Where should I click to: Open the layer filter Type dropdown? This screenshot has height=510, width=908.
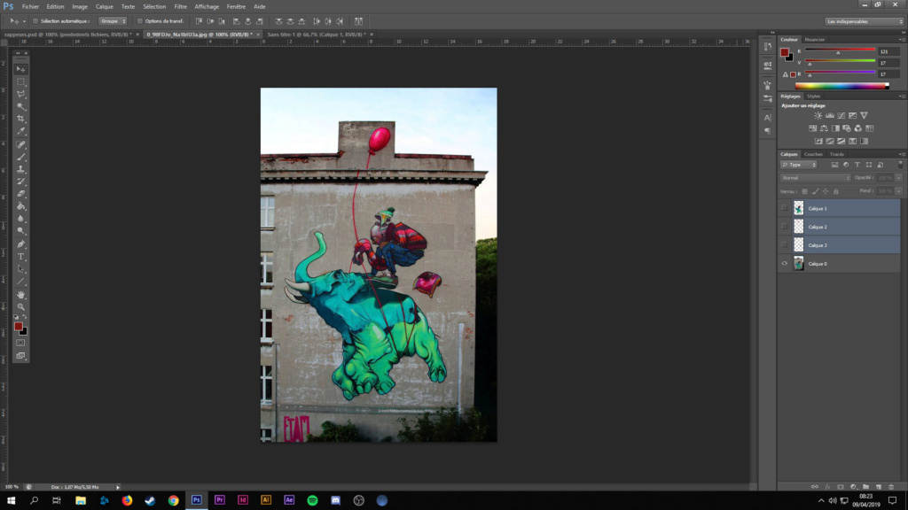[x=799, y=165]
